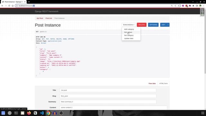The image size is (206, 116).
Task: Reload the page with the refresh icon
Action: 9,6
